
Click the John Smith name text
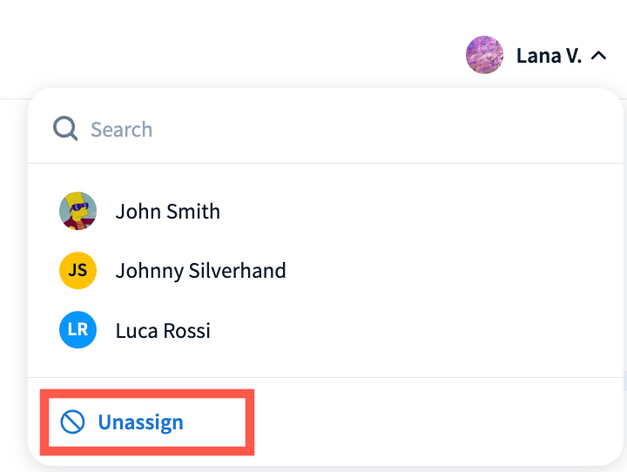pyautogui.click(x=168, y=212)
